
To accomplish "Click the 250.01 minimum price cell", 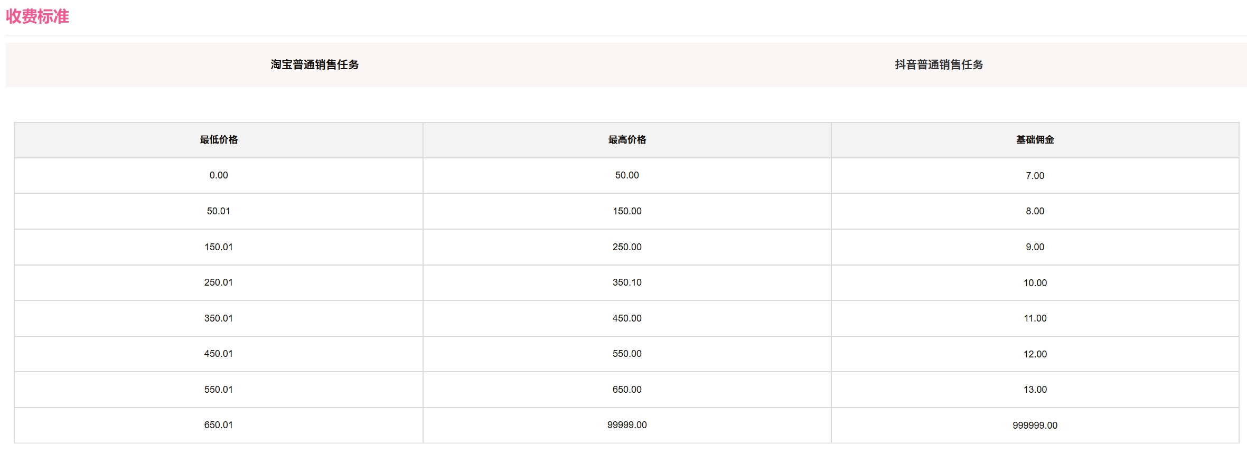I will pos(219,282).
